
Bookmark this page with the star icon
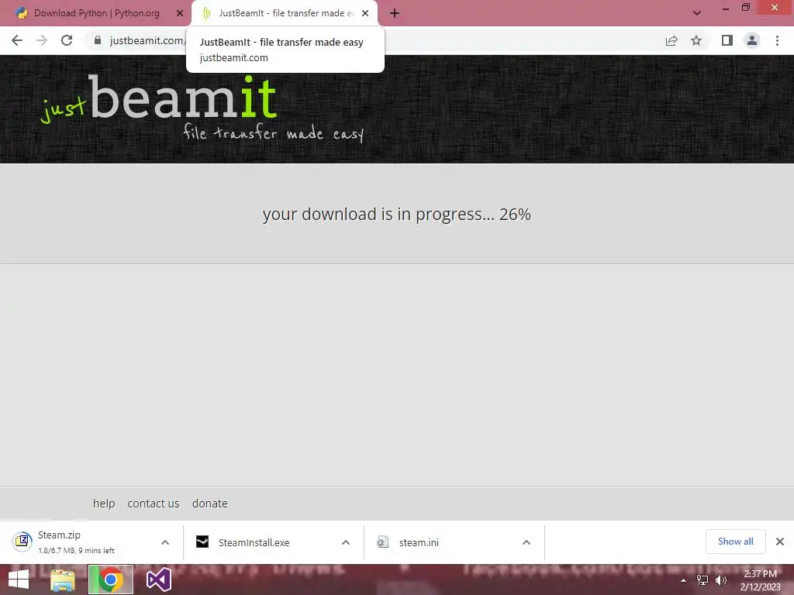(x=696, y=40)
